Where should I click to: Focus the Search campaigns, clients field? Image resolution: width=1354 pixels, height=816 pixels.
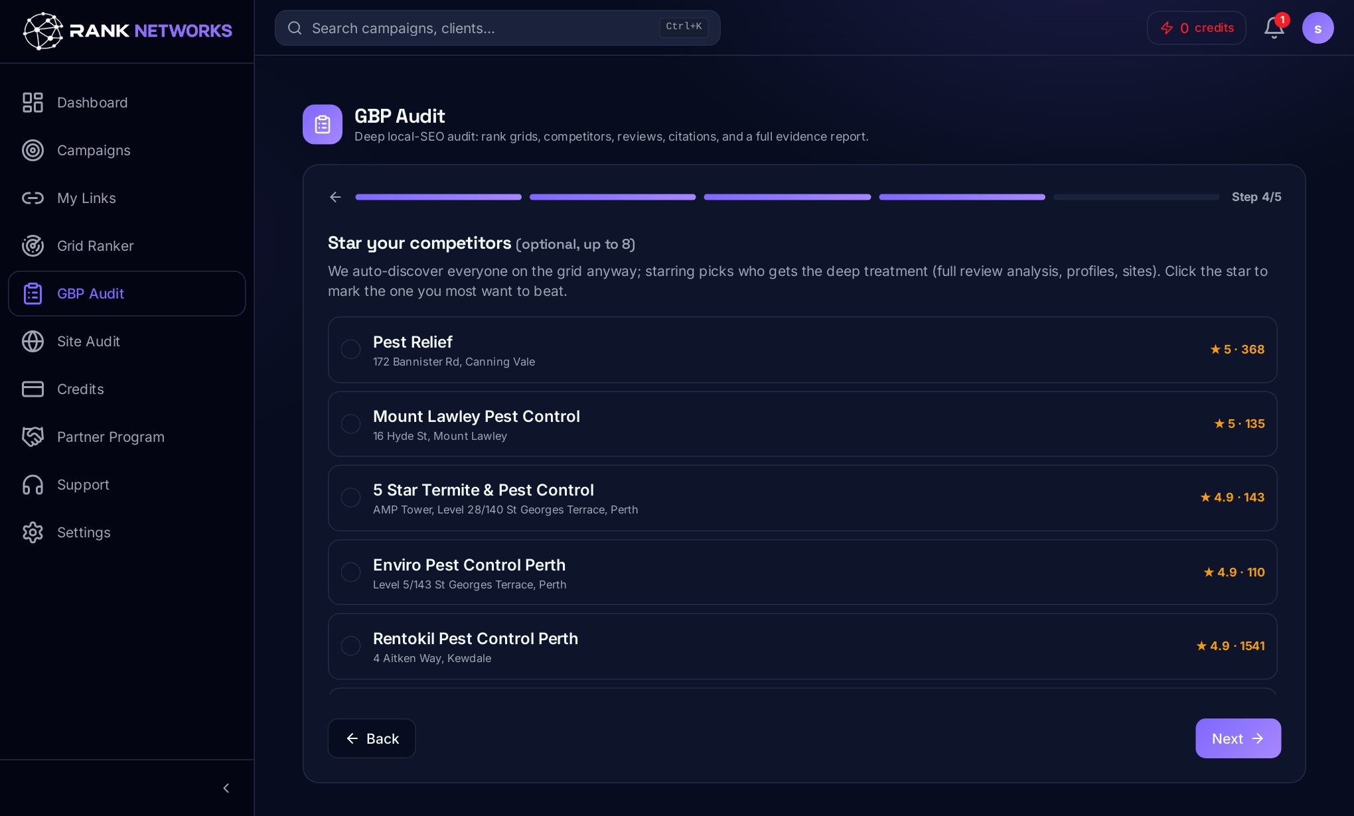tap(498, 28)
